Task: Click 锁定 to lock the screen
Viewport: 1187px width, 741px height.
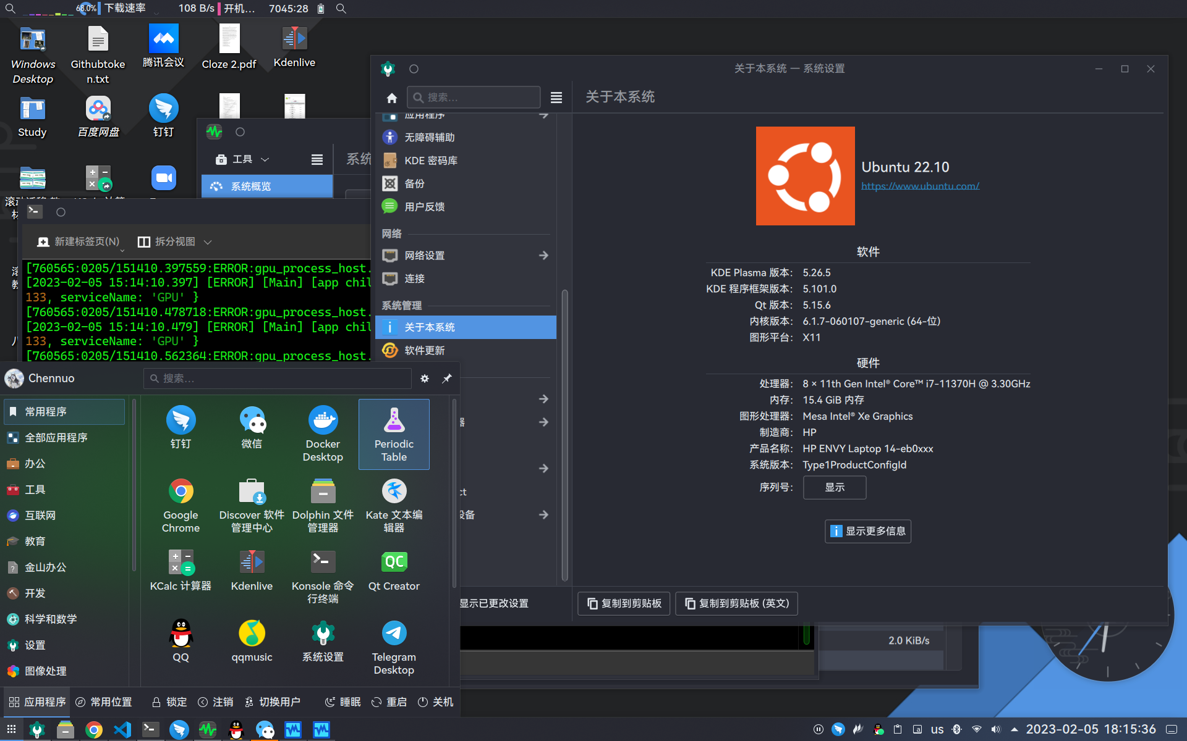Action: [x=169, y=702]
